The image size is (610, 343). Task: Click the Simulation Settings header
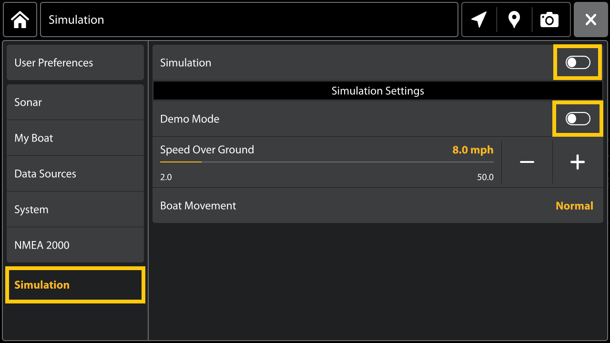(x=378, y=91)
